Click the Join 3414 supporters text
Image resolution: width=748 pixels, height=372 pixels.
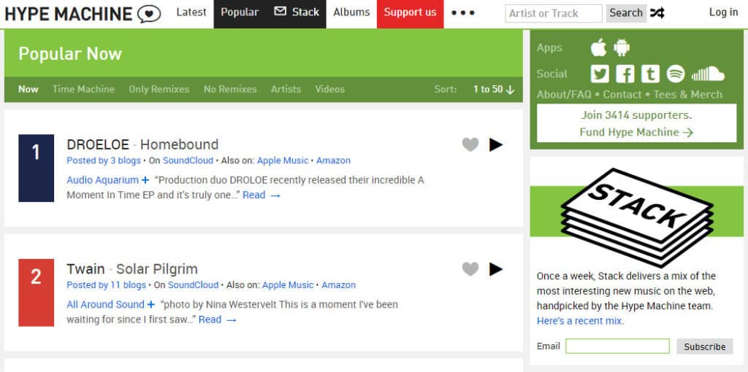[636, 115]
